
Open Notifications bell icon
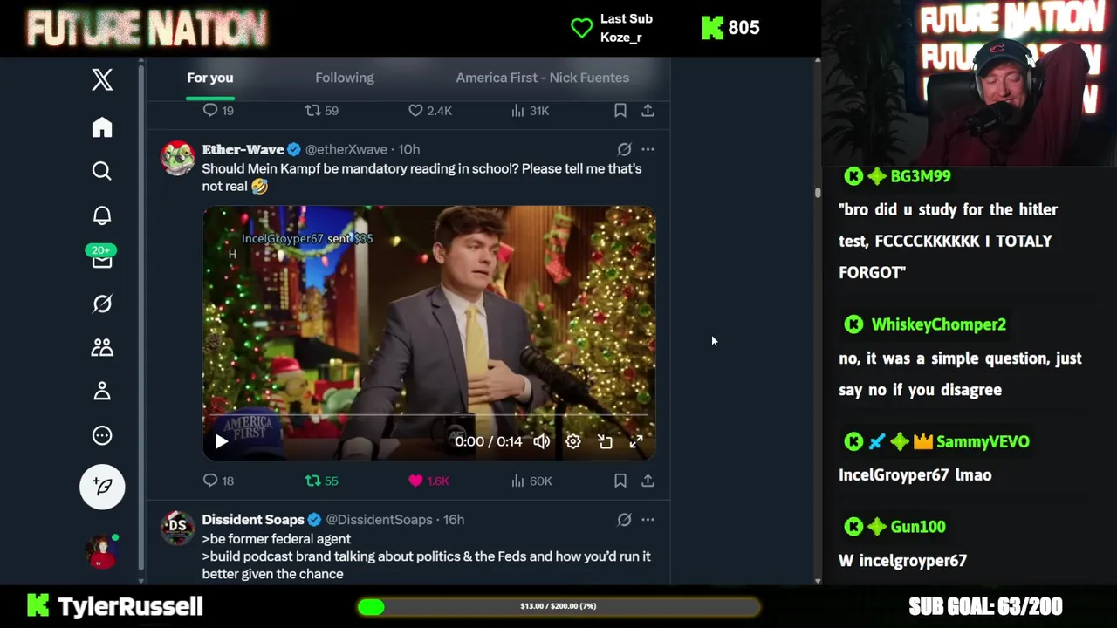pos(102,215)
